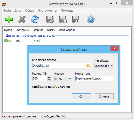Click the floppy with checkmark icon

click(x=50, y=19)
